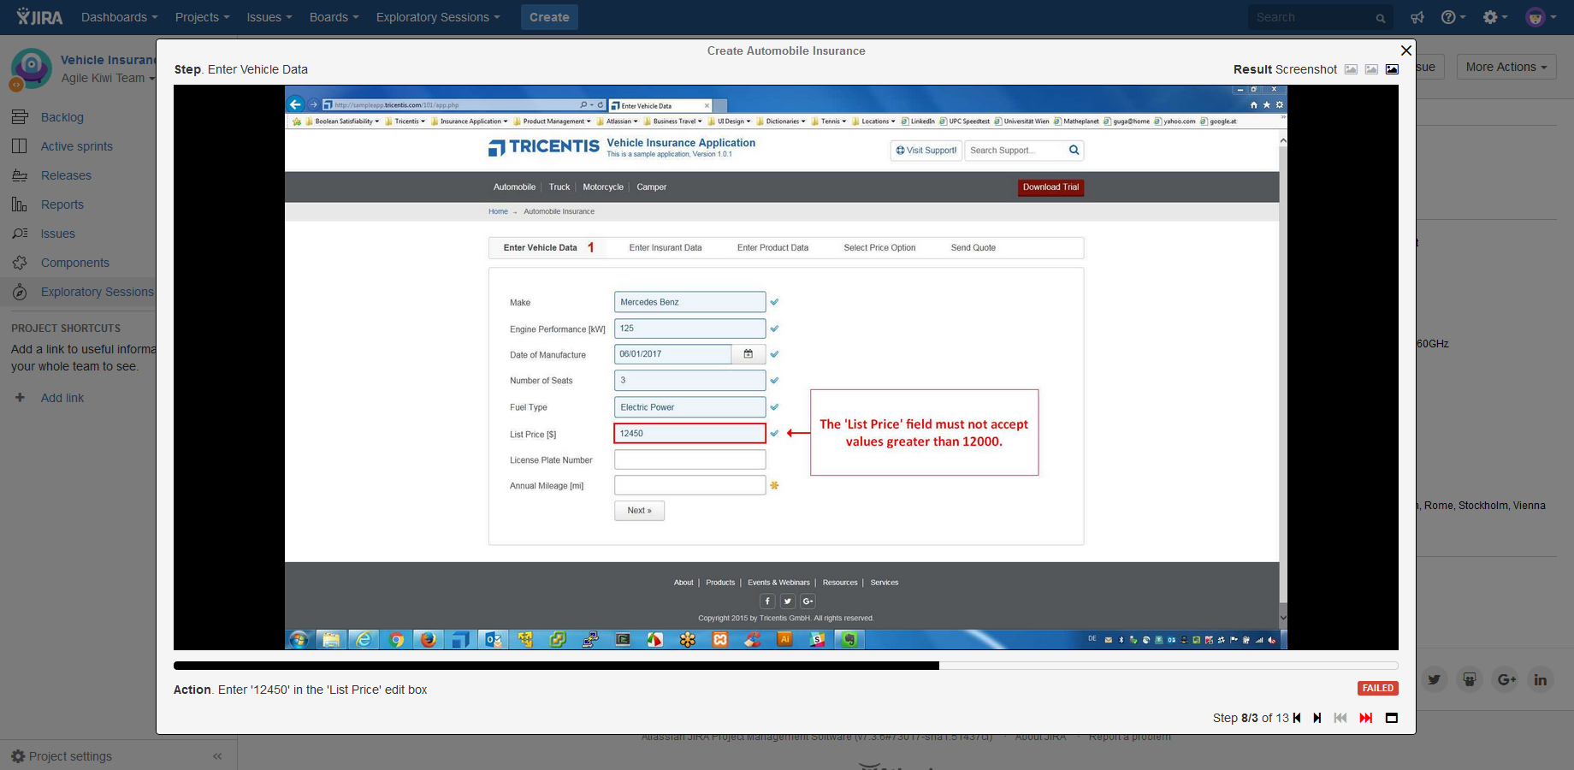This screenshot has width=1574, height=770.
Task: Click the JIRA logo in the header
Action: 39,17
